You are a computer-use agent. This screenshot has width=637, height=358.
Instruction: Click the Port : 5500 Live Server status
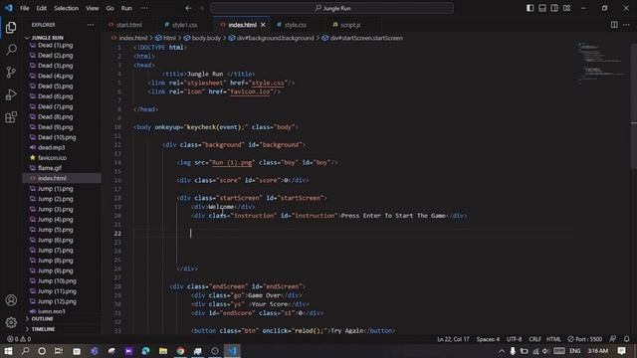(585, 339)
